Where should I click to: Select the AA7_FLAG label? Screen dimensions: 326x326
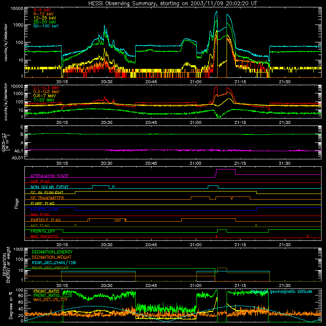(x=40, y=225)
